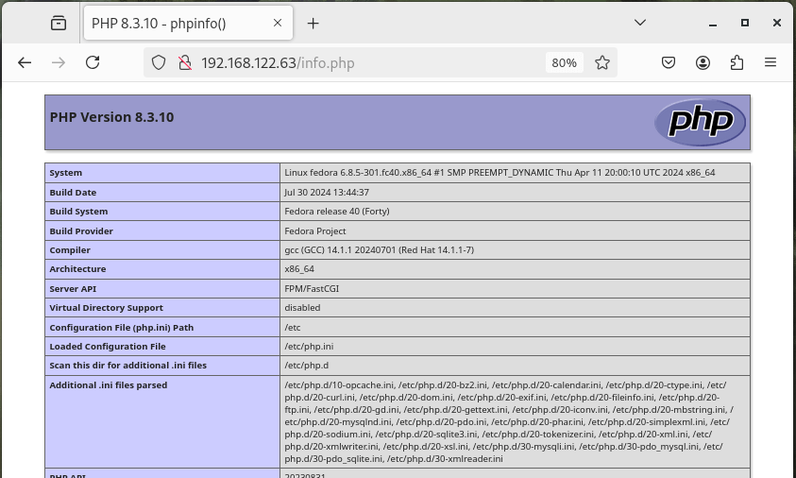Open the application hamburger menu
Image resolution: width=796 pixels, height=478 pixels.
771,62
